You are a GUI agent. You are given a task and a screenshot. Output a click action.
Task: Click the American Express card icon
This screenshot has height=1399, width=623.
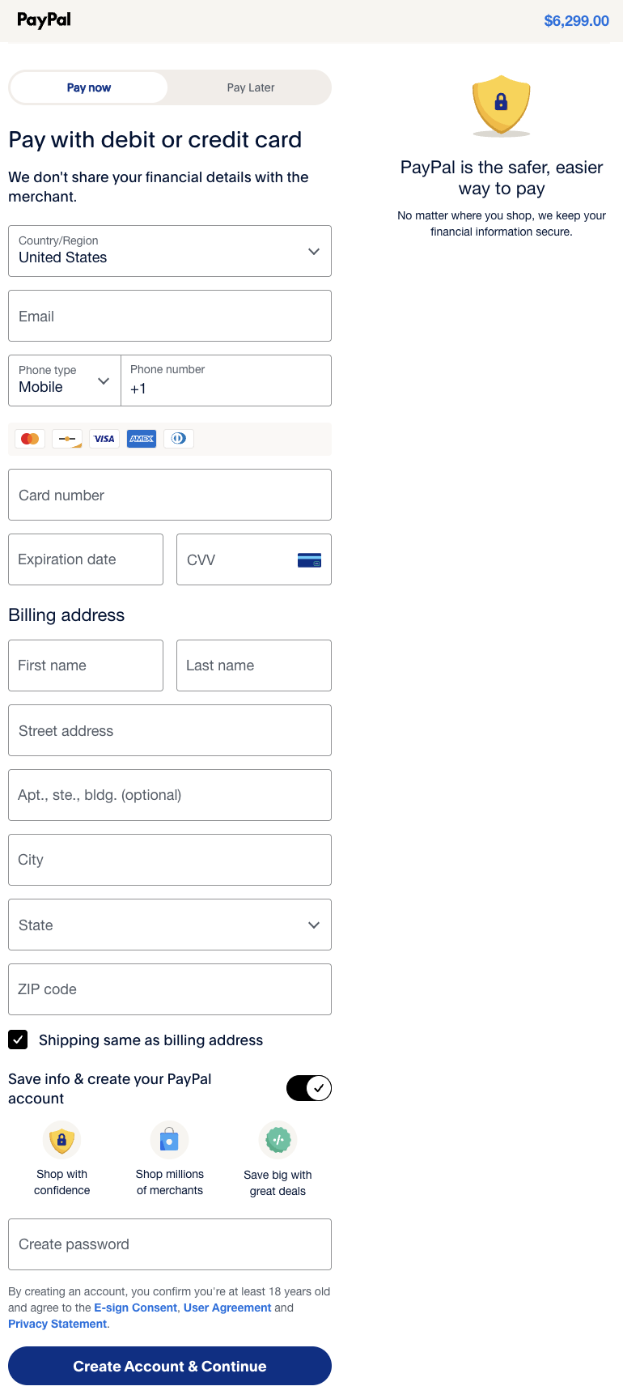pyautogui.click(x=142, y=438)
